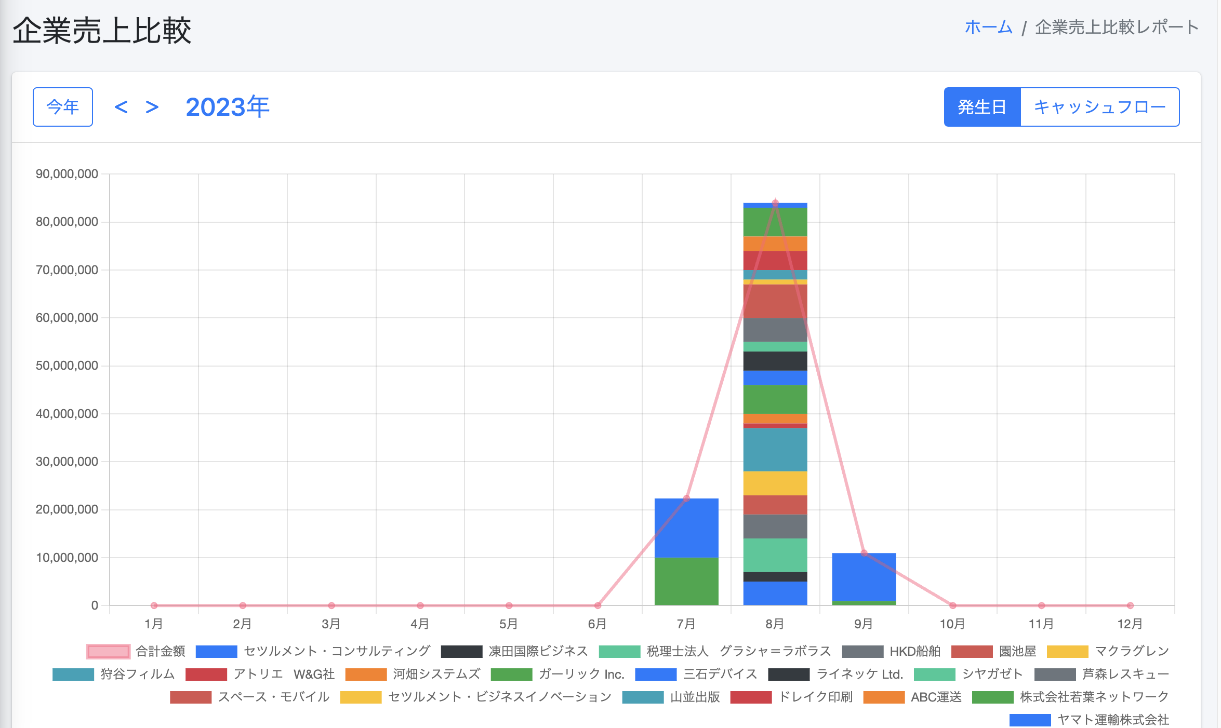Select the 発生日 tab
1221x728 pixels.
982,107
